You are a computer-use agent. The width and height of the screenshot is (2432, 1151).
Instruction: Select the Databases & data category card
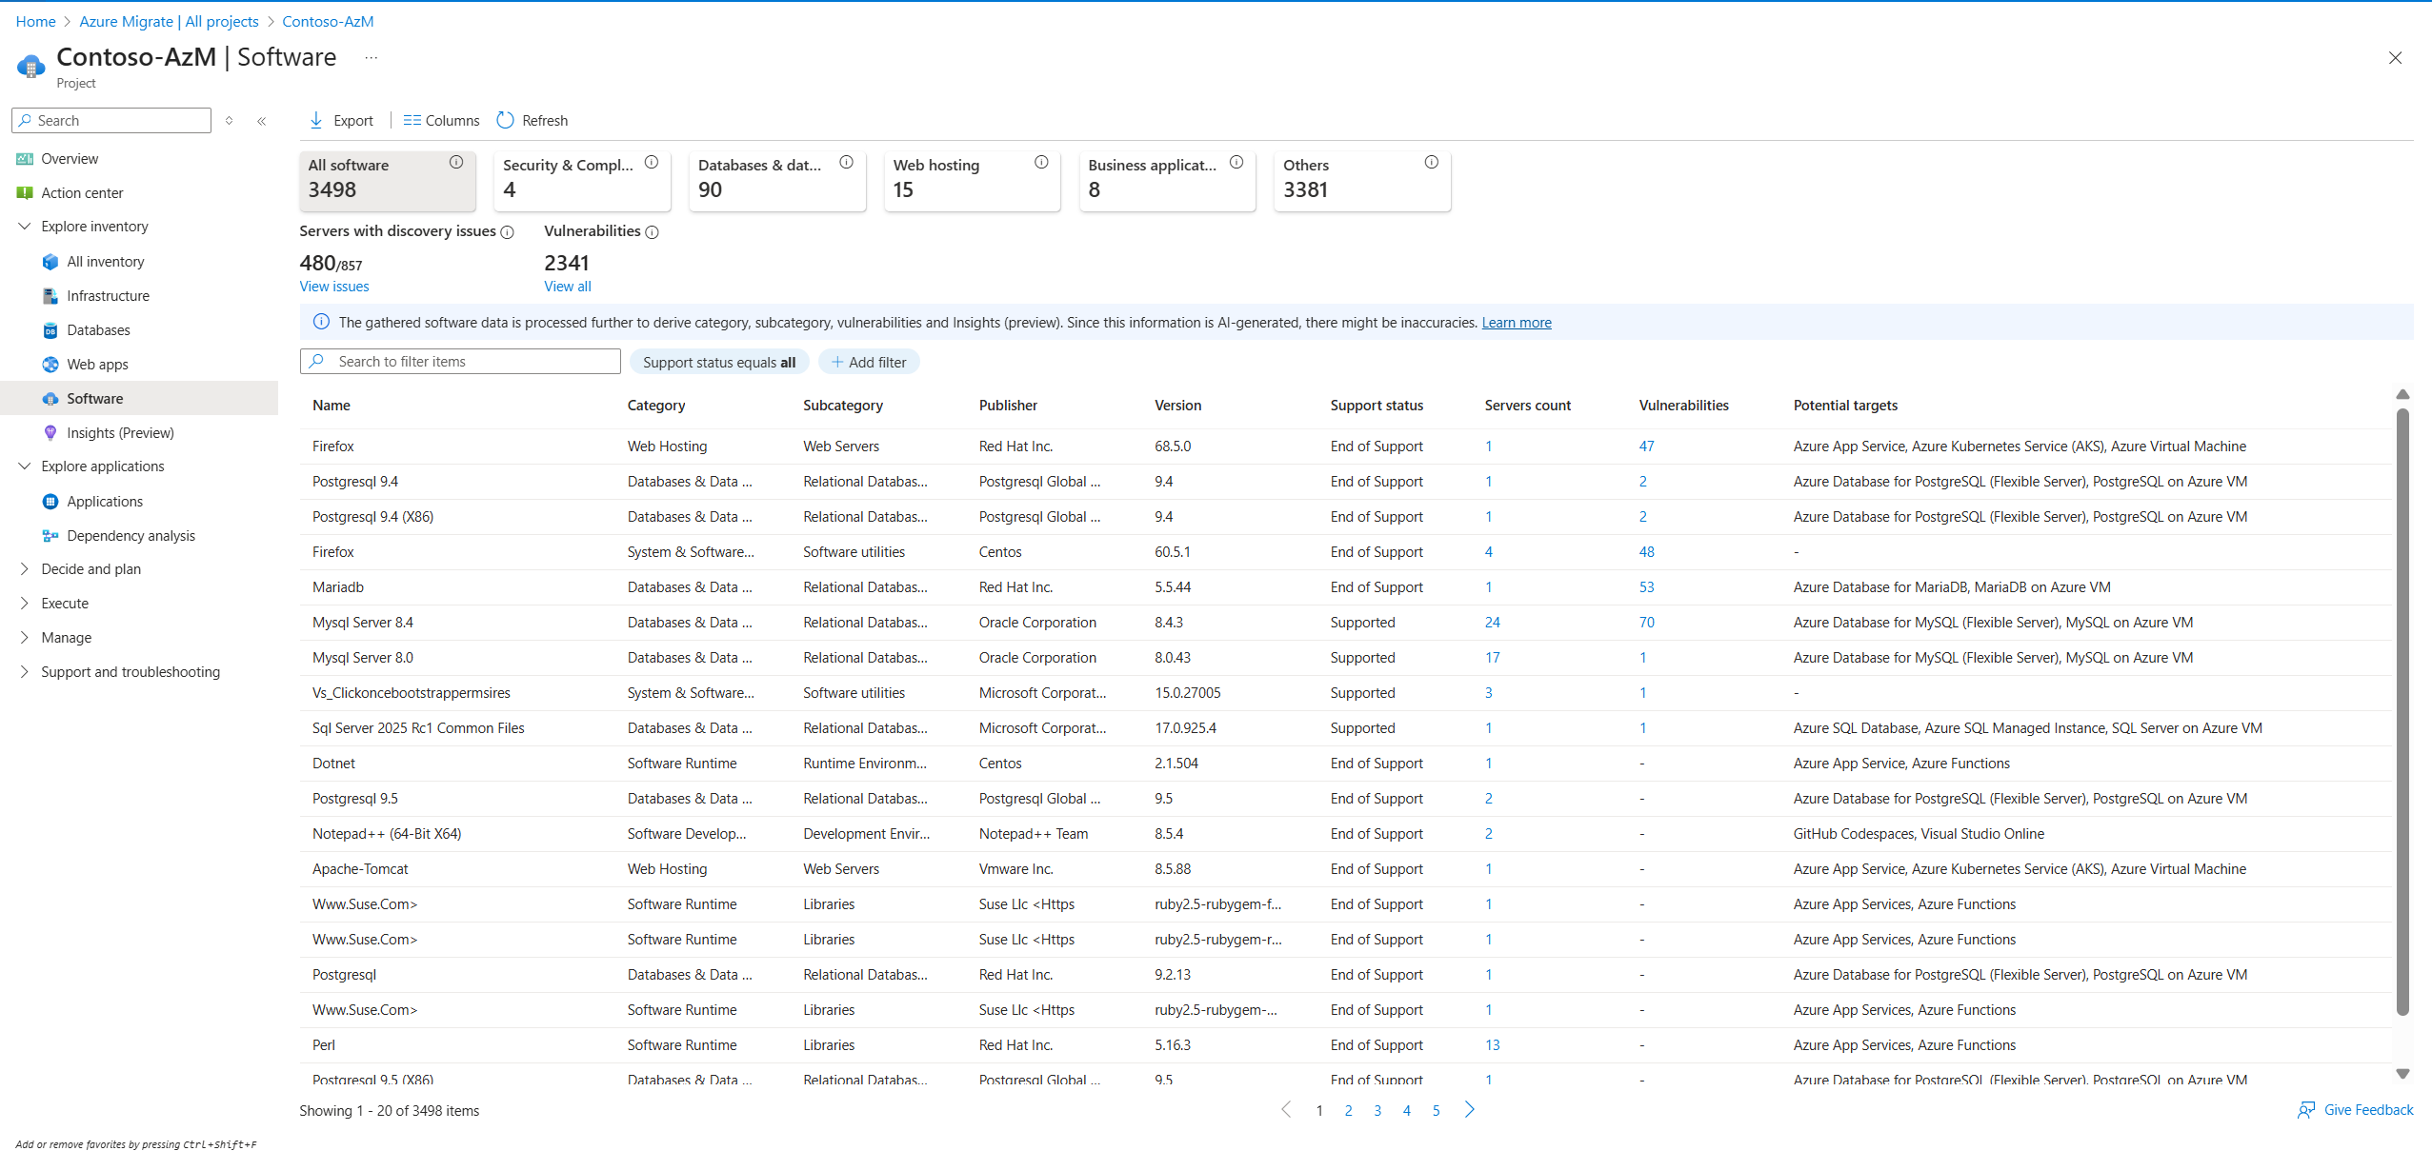(x=776, y=179)
